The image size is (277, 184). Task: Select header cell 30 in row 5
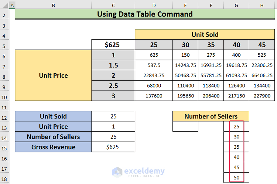click(185, 45)
